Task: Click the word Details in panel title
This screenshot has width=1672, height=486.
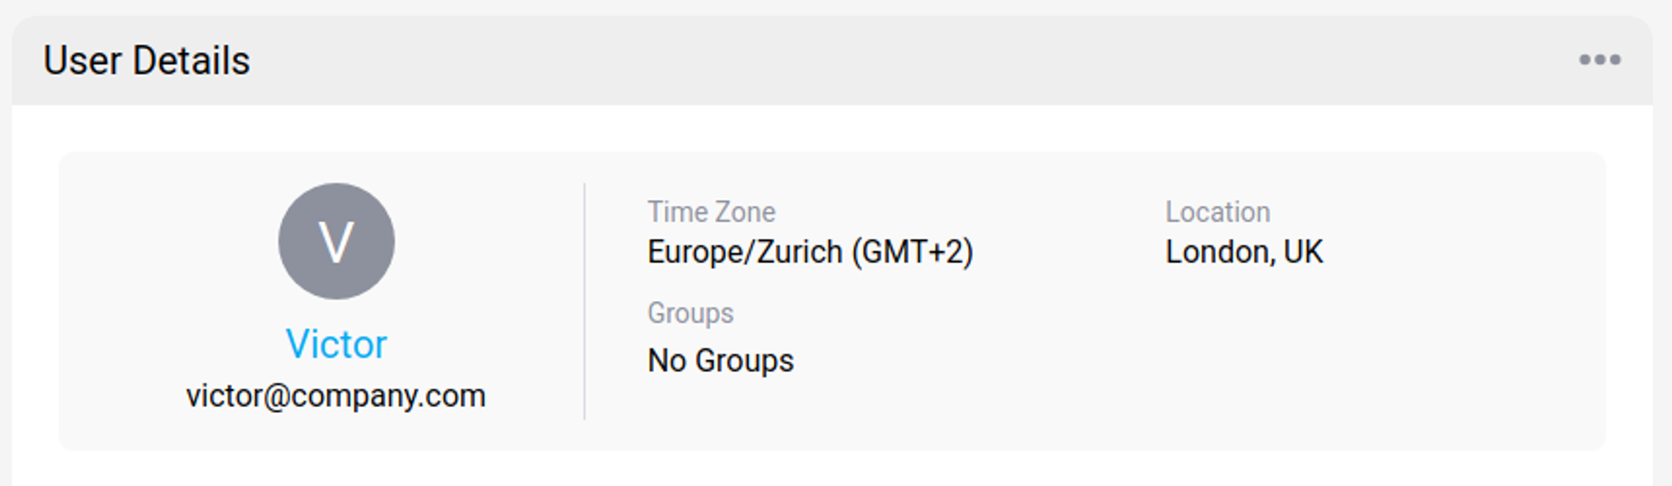Action: [x=191, y=61]
